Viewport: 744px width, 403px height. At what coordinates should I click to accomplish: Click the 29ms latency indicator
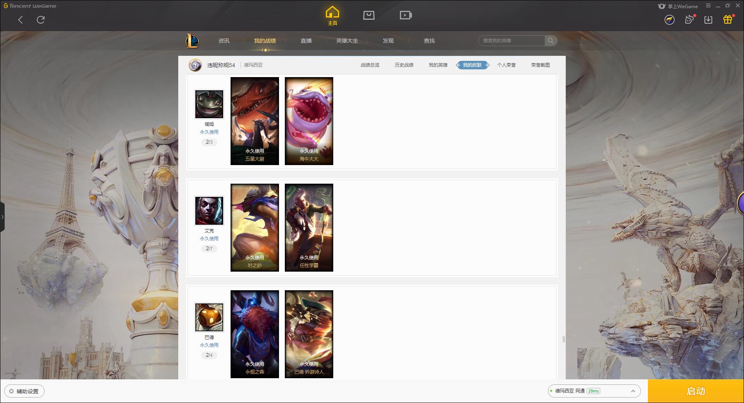point(593,391)
